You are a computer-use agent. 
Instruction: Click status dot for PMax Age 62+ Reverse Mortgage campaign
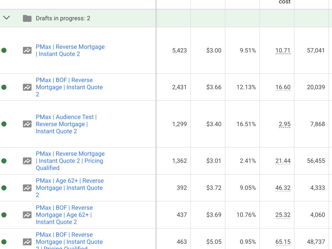4,188
